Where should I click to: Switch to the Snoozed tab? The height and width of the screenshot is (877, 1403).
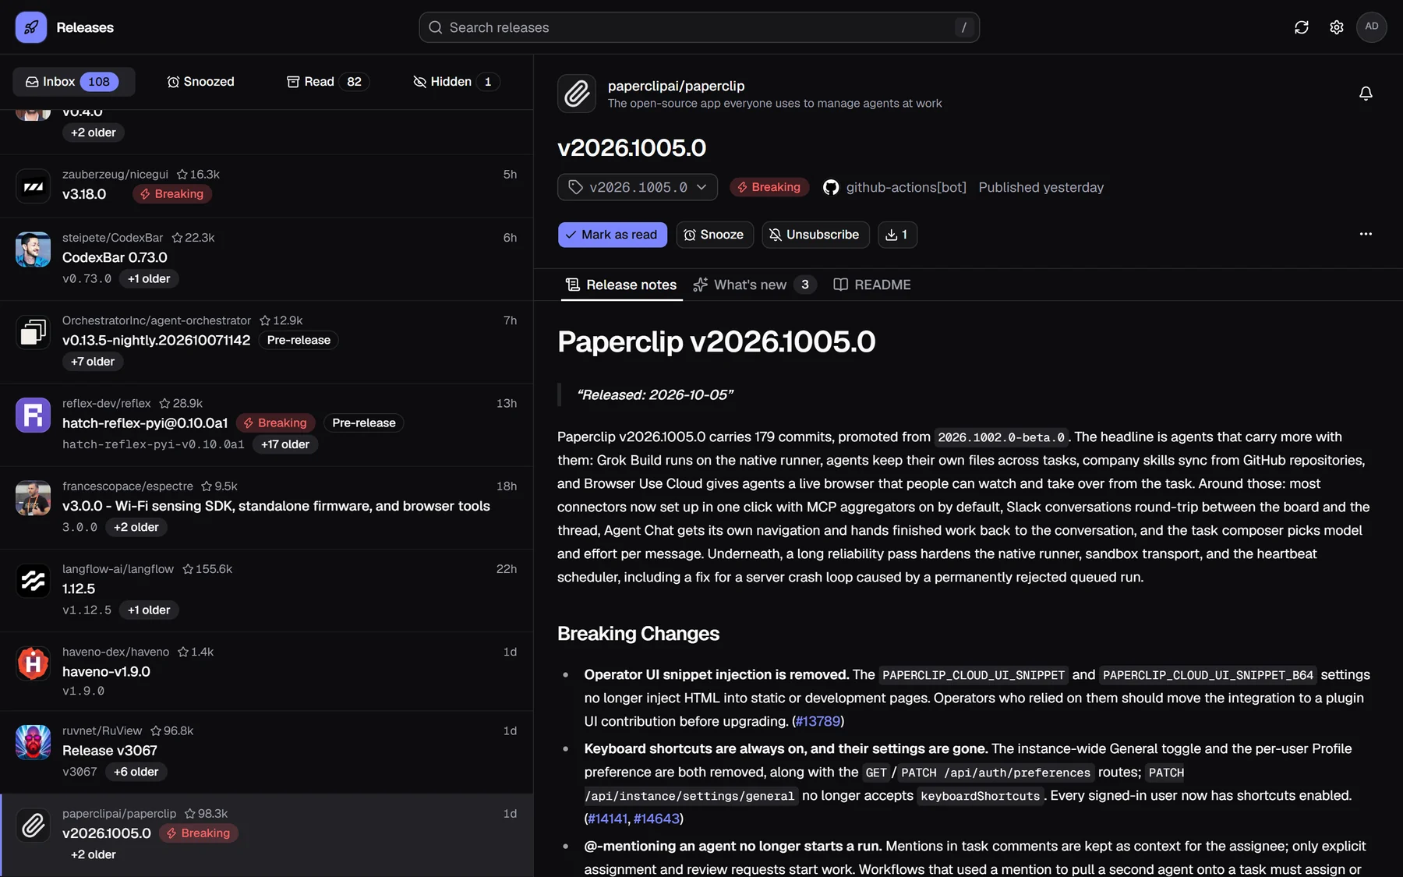coord(200,82)
